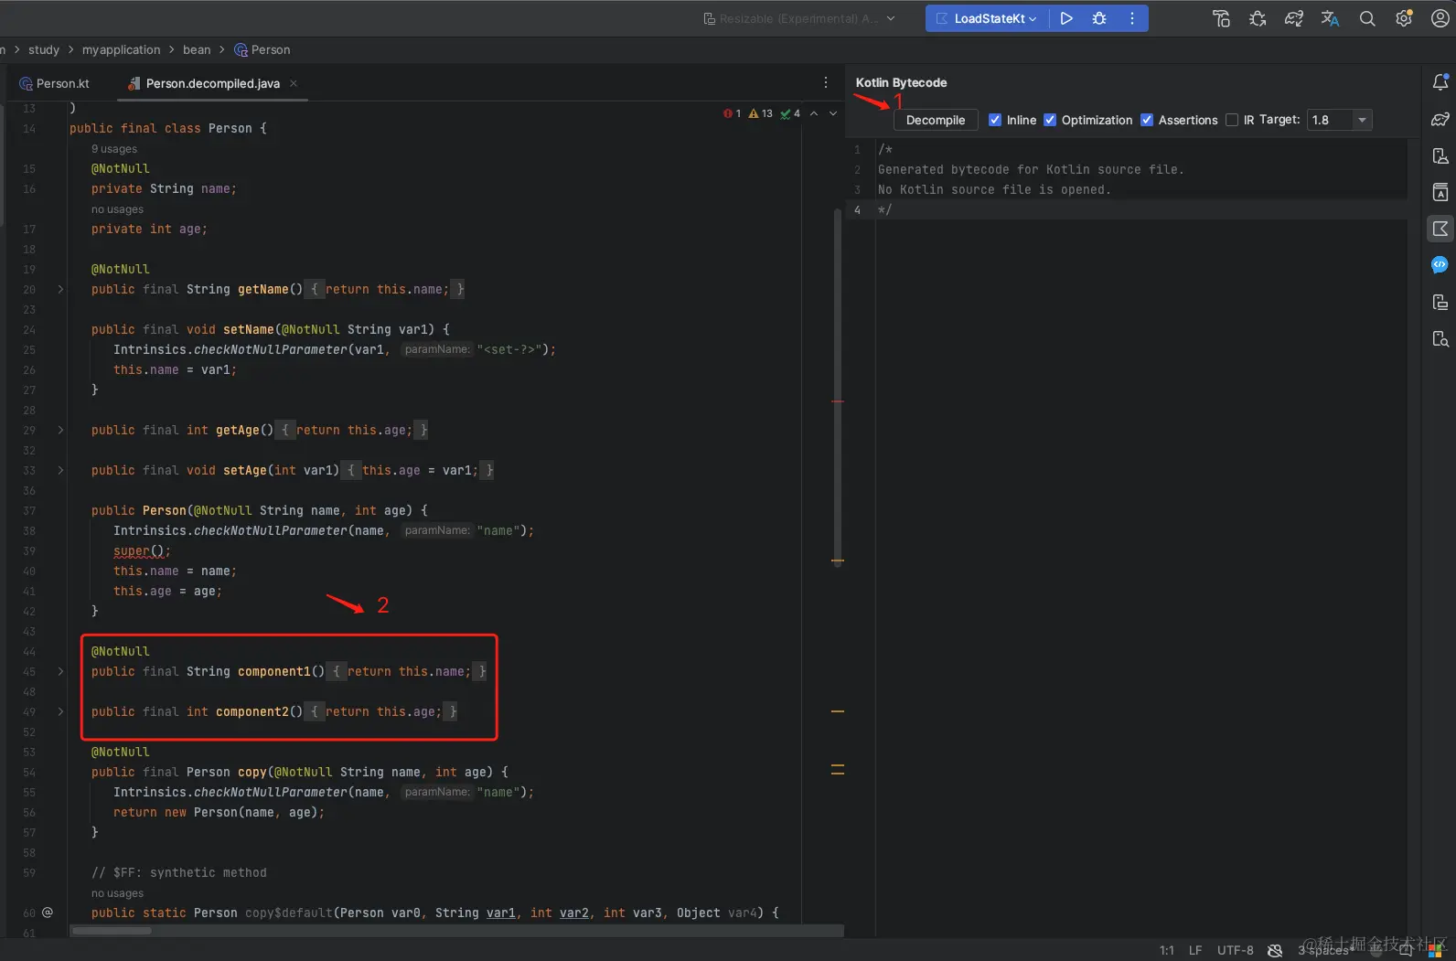
Task: Run the LoadStateKt configuration
Action: pos(1066,18)
